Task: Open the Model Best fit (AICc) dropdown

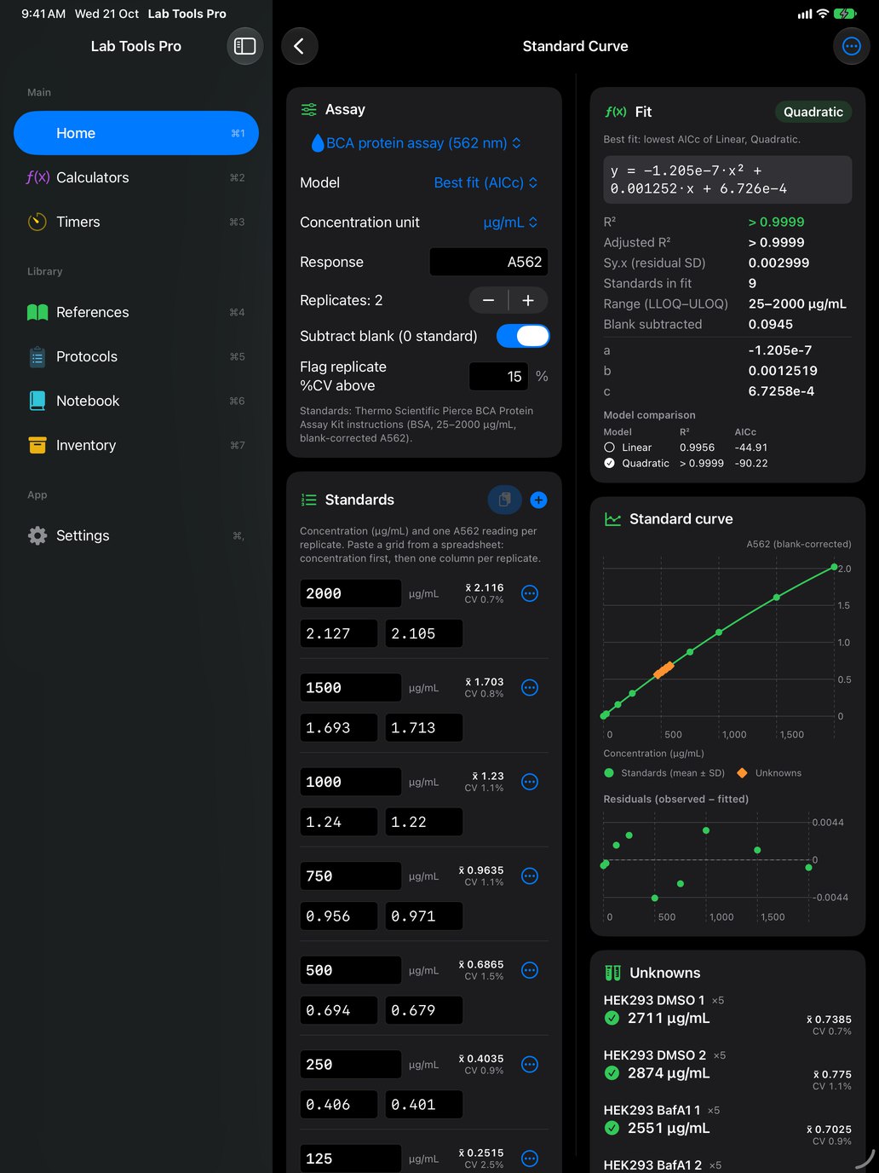Action: click(485, 182)
